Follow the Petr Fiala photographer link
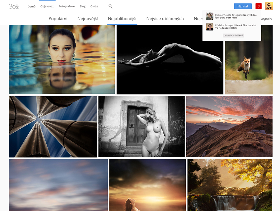280x211 pixels. (x=231, y=18)
